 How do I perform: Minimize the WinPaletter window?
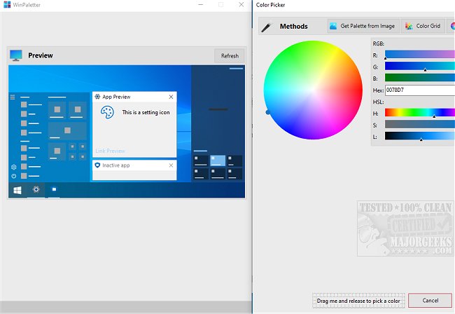point(200,5)
